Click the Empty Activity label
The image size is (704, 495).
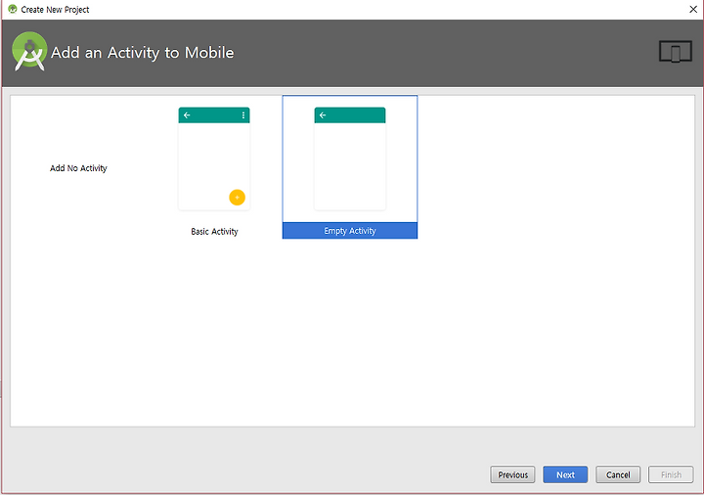(350, 231)
